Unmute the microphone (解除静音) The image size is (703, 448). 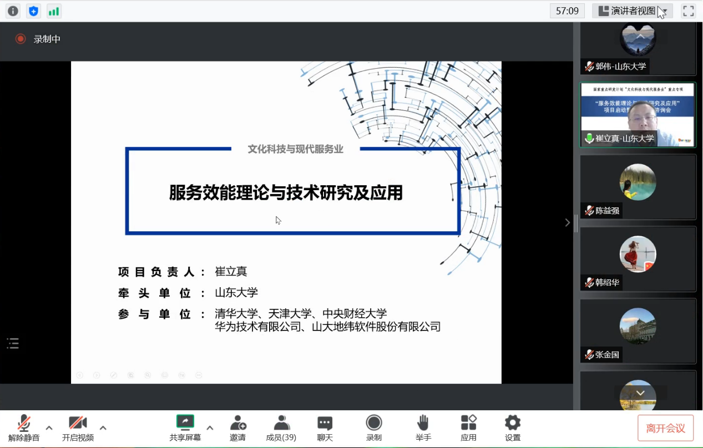pos(24,428)
